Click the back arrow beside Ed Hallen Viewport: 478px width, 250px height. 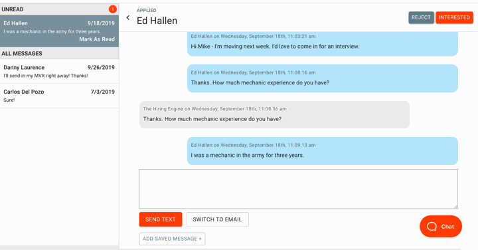coord(128,18)
